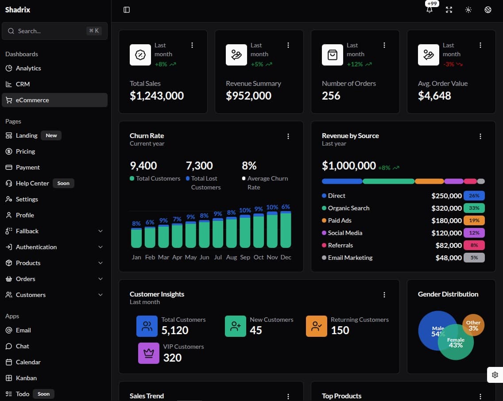
Task: Click the 26% Direct badge
Action: coord(474,196)
